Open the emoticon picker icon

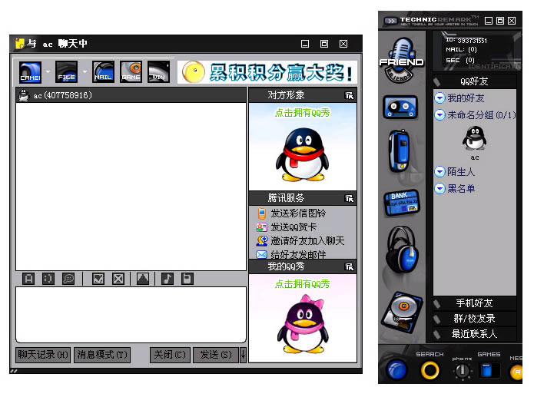48,279
